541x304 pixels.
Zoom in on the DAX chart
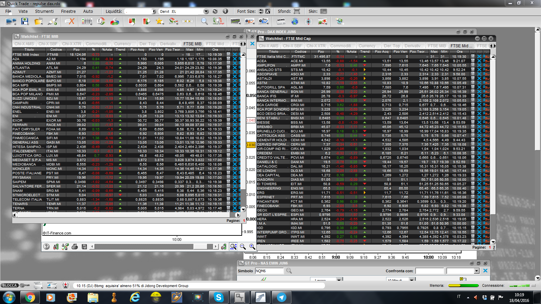(252, 247)
